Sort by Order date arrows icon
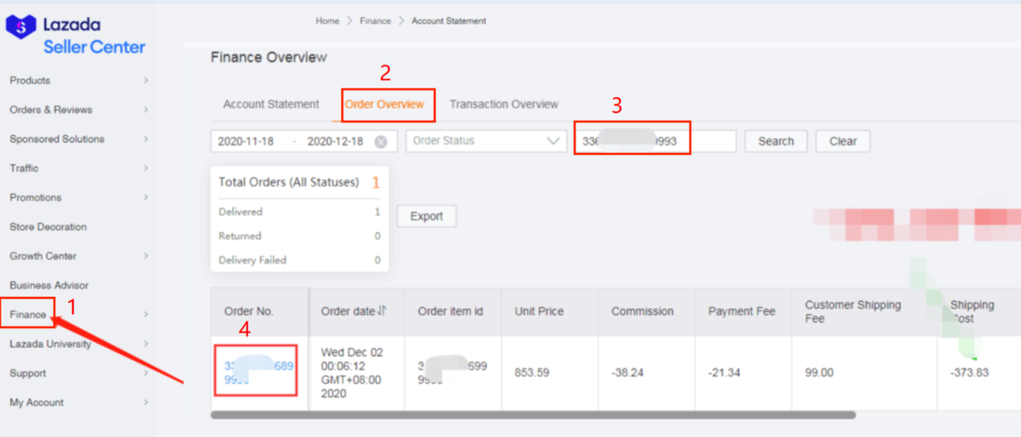This screenshot has height=437, width=1021. pyautogui.click(x=382, y=311)
